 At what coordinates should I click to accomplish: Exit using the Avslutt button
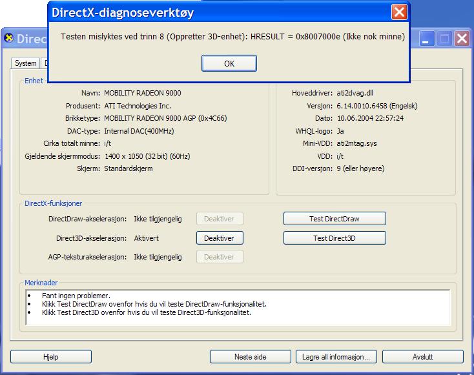[422, 356]
